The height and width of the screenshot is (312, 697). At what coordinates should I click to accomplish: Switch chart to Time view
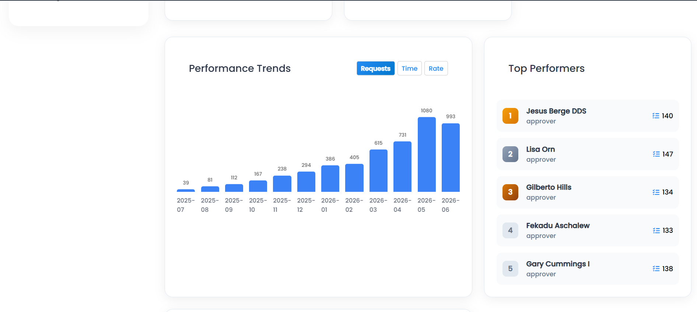click(409, 69)
